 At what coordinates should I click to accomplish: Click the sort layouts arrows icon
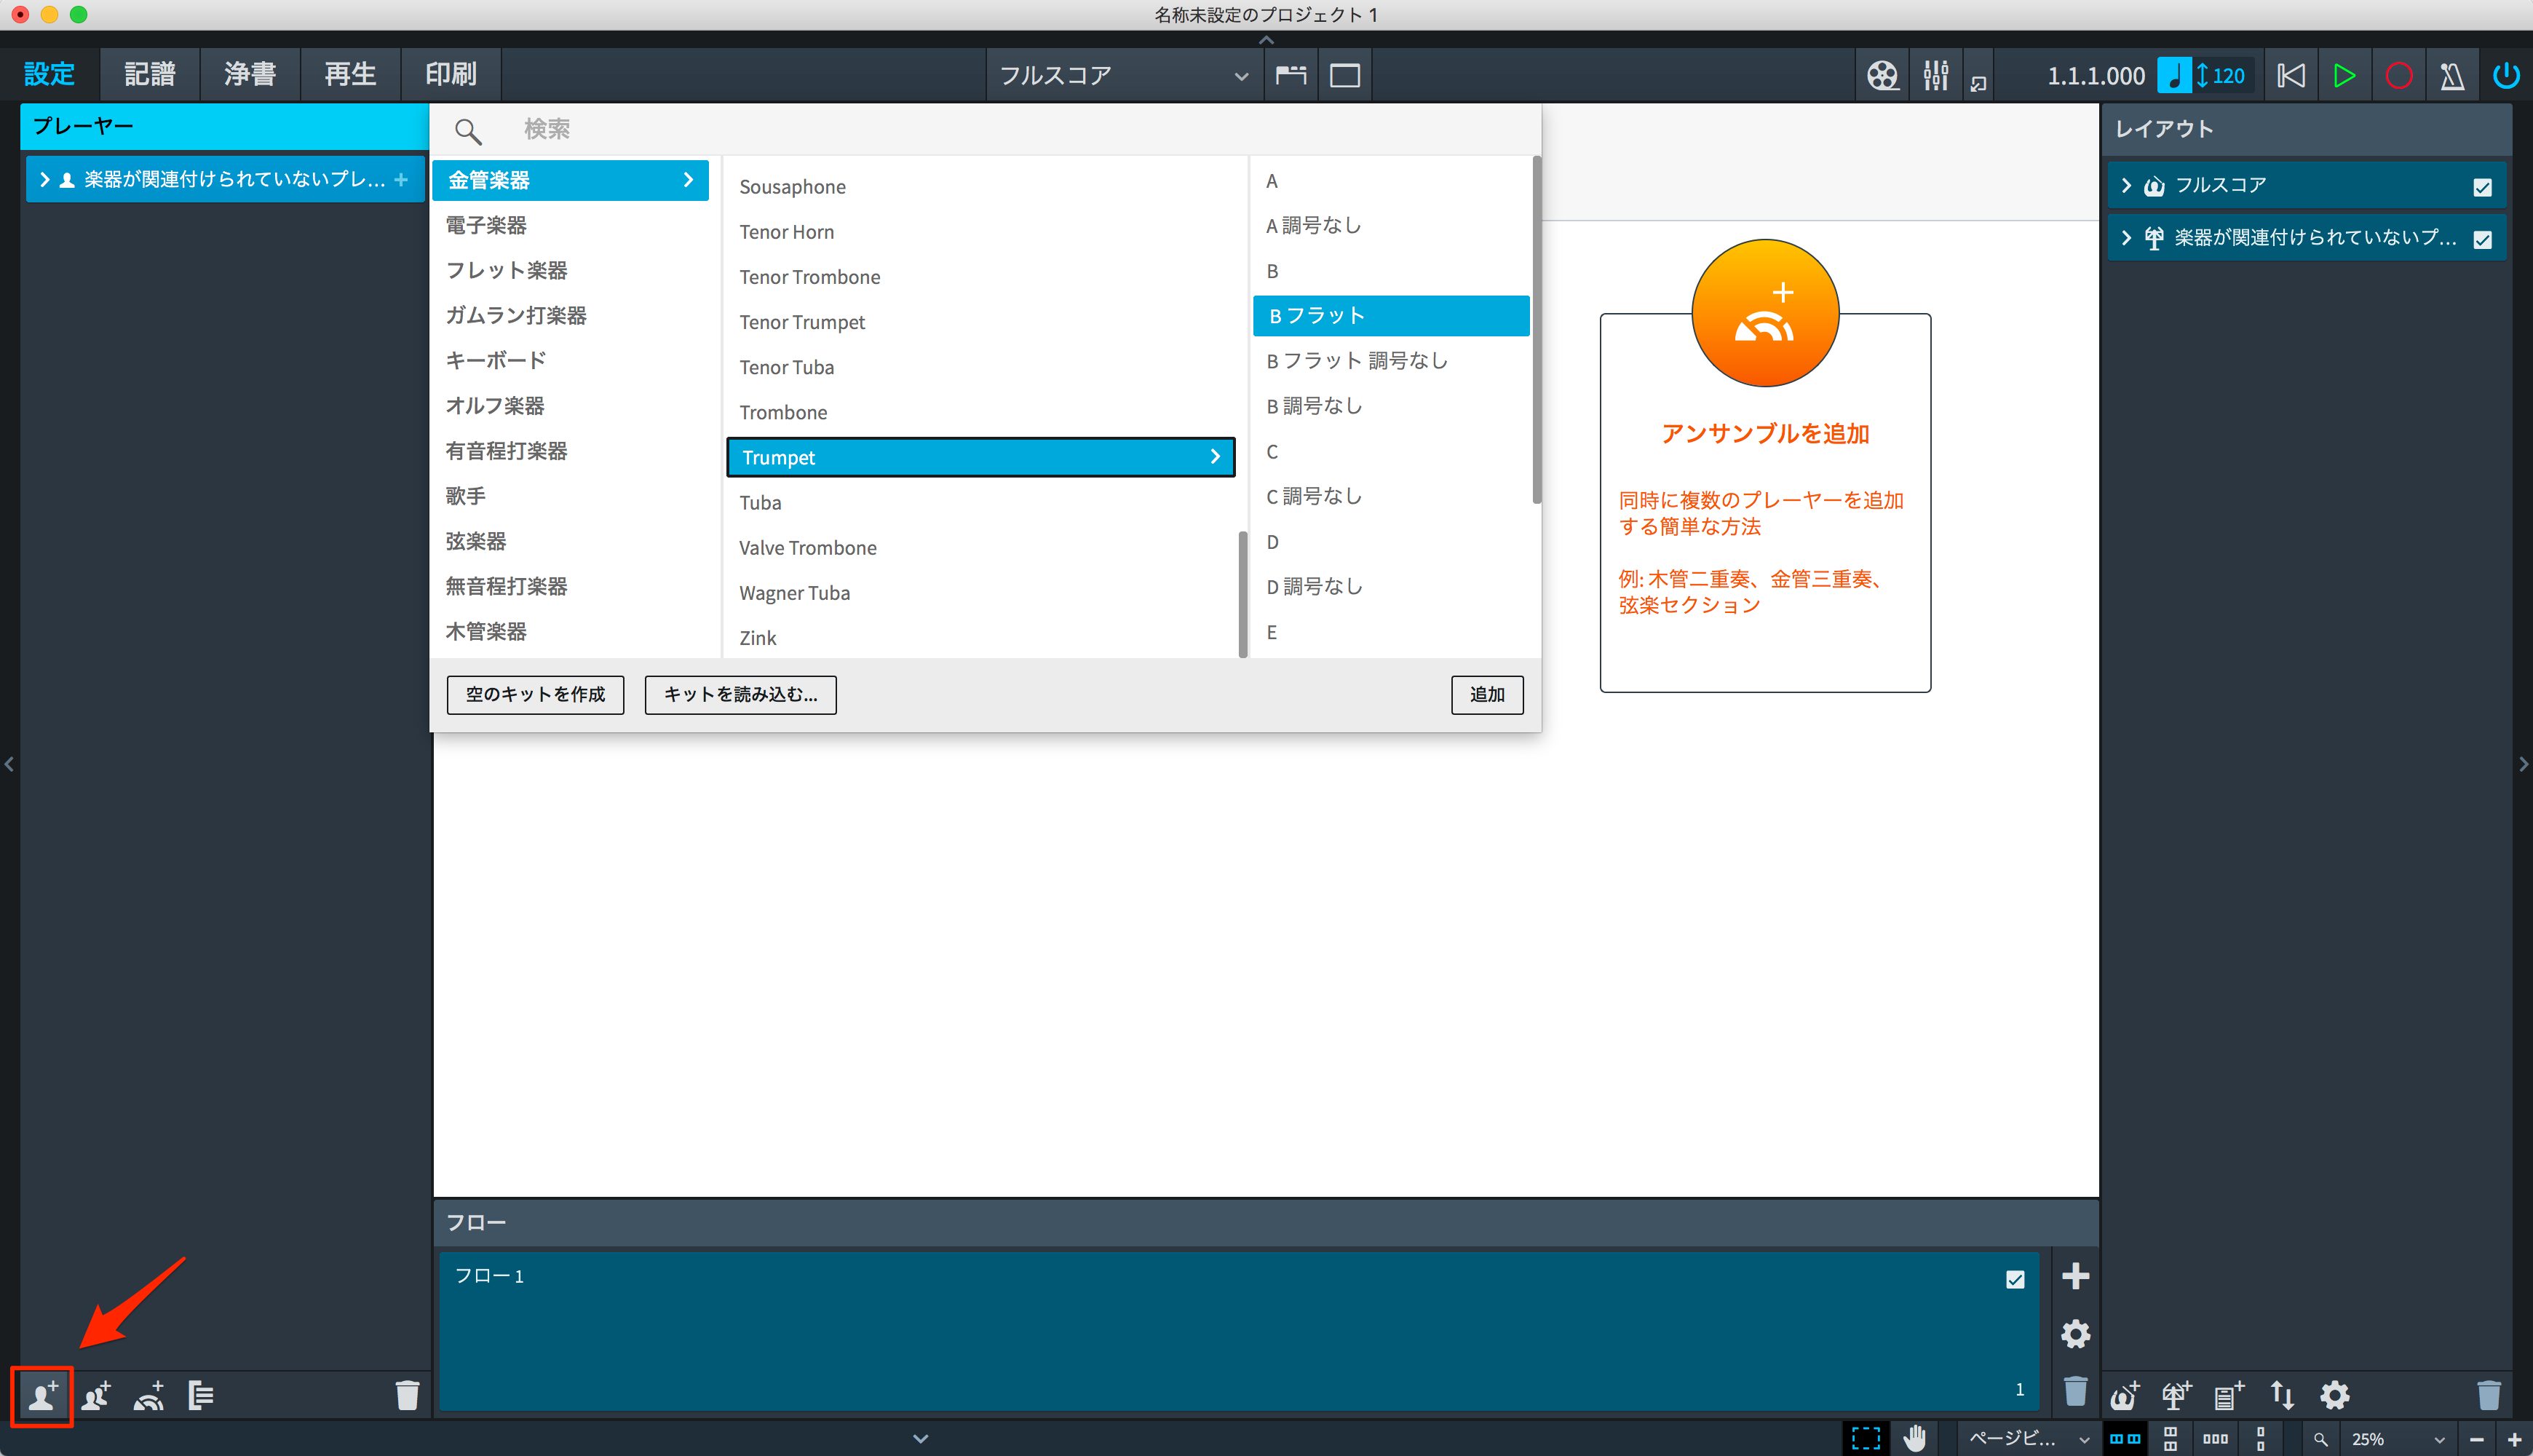click(2282, 1395)
